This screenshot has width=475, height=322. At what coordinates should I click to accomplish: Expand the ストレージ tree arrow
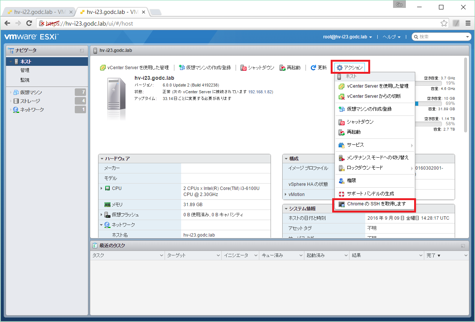[11, 101]
